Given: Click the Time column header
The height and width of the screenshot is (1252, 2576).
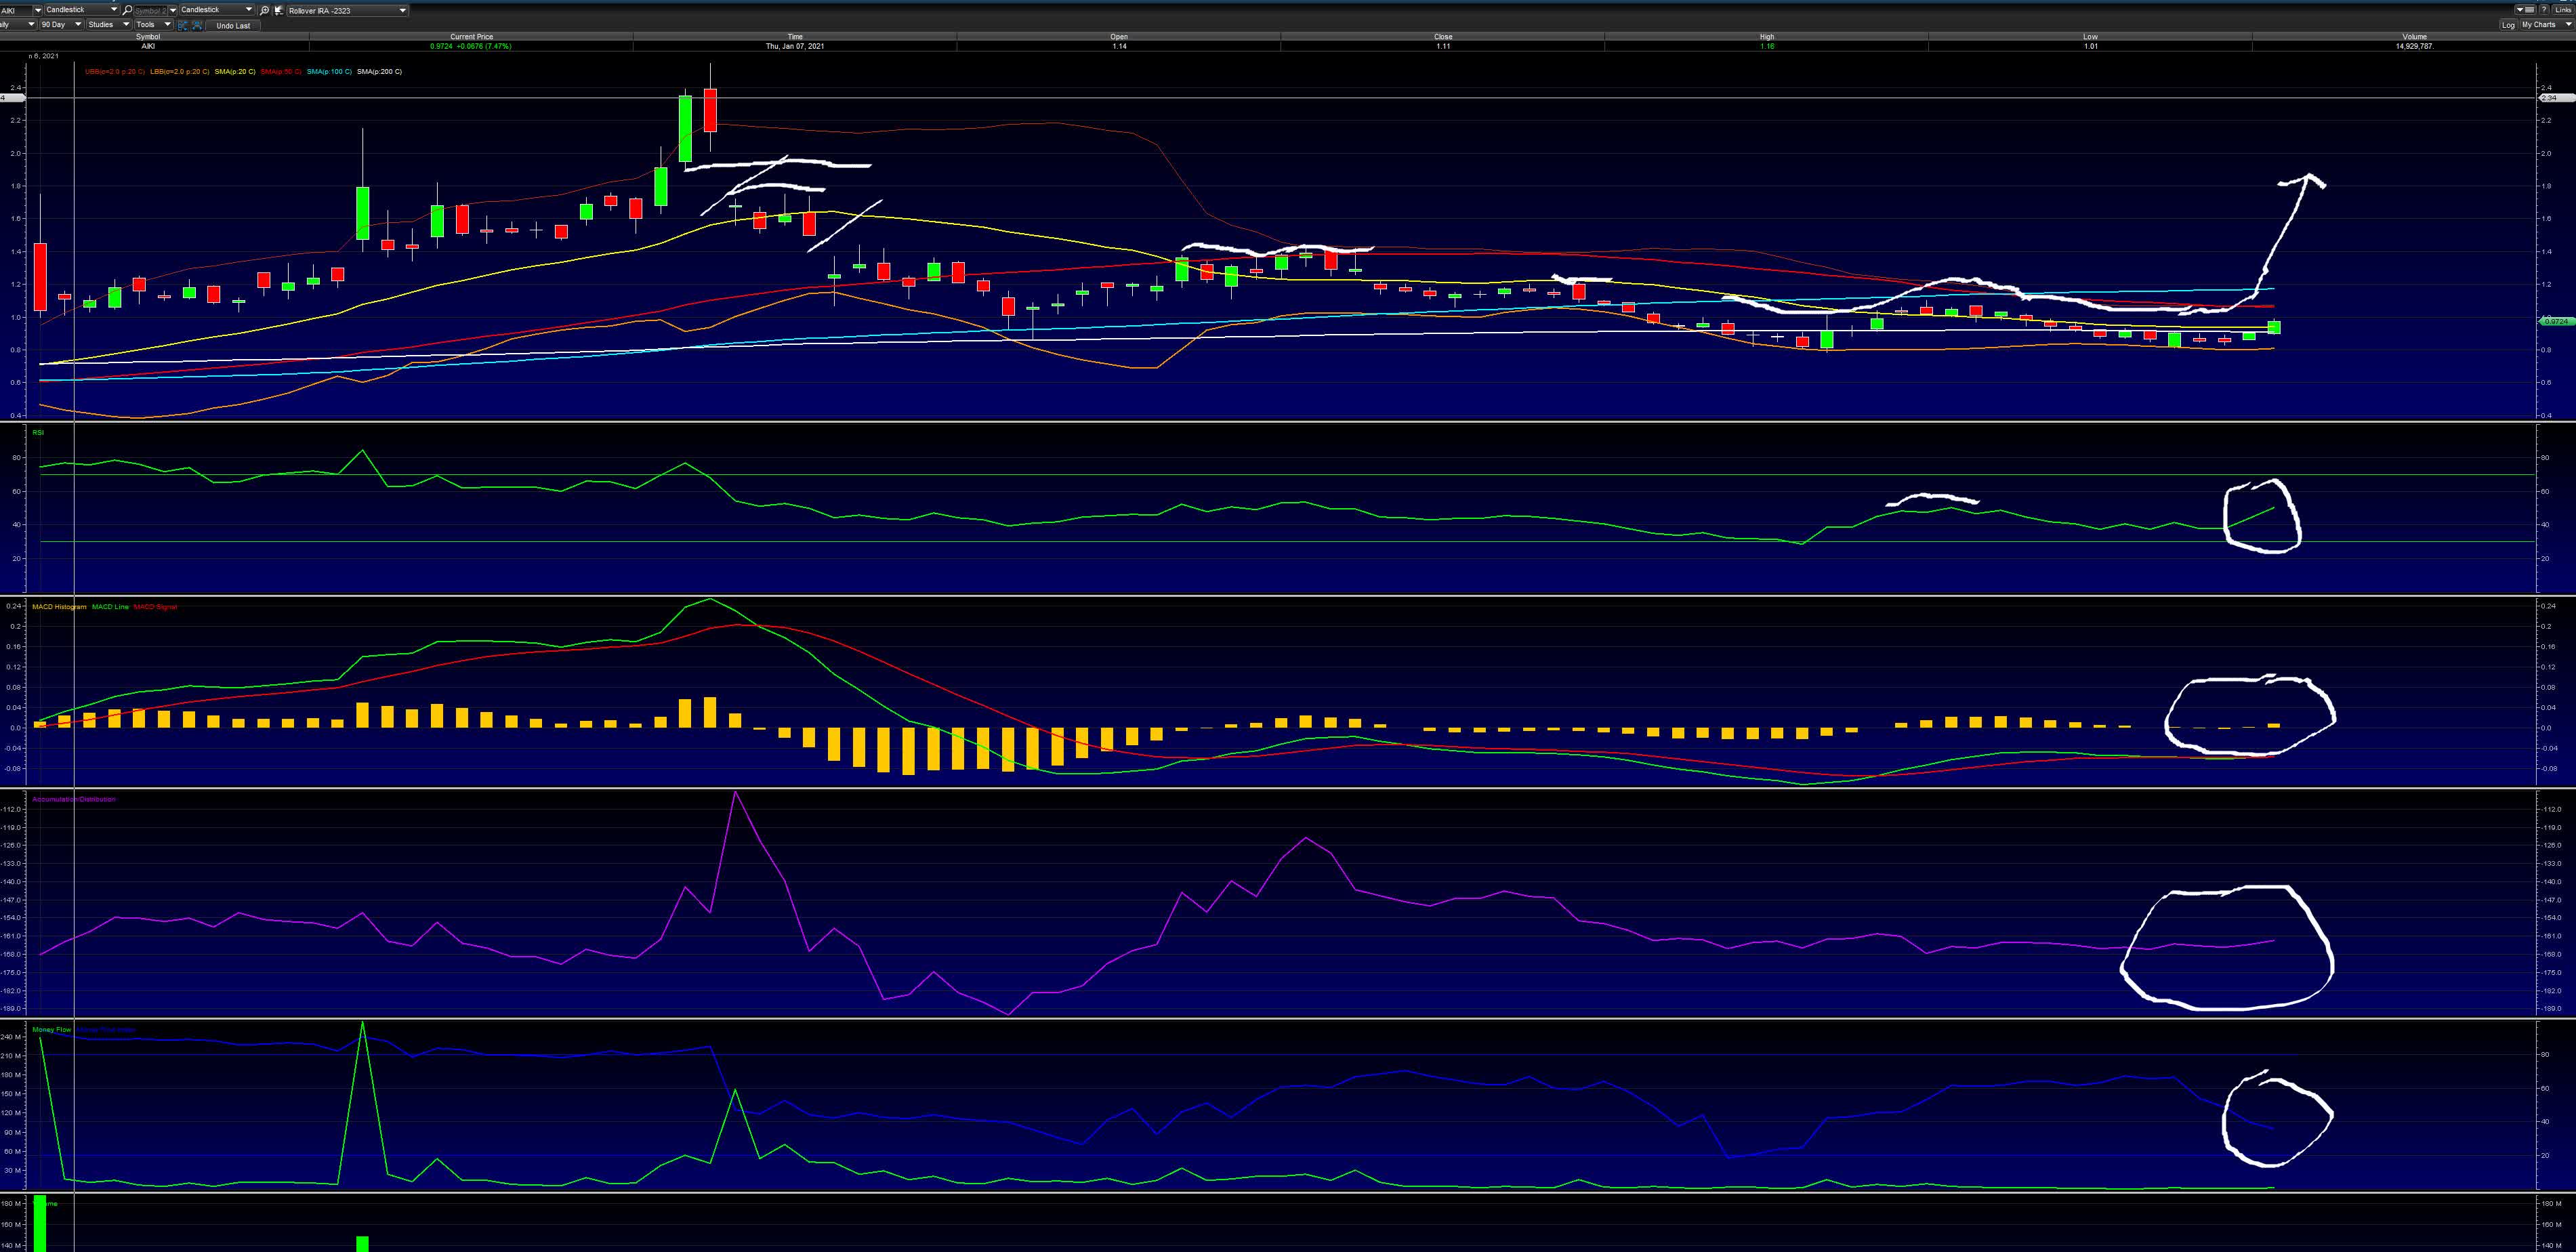Looking at the screenshot, I should [795, 37].
